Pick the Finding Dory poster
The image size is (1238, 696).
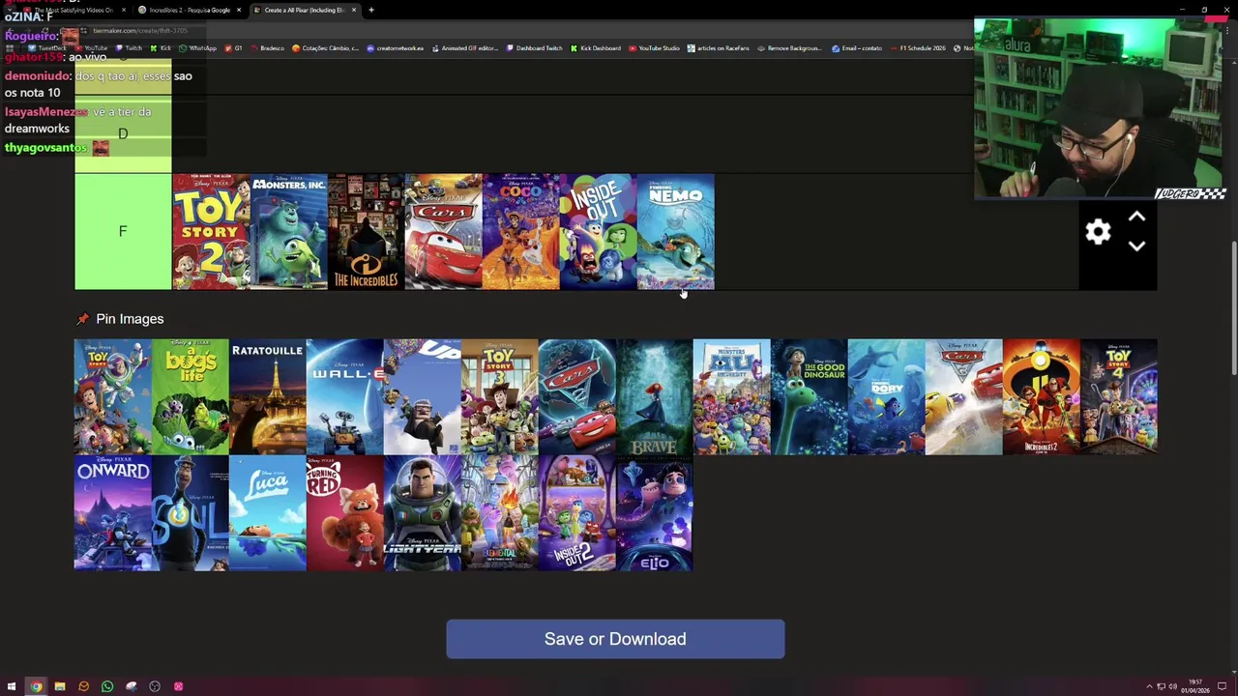click(x=887, y=396)
